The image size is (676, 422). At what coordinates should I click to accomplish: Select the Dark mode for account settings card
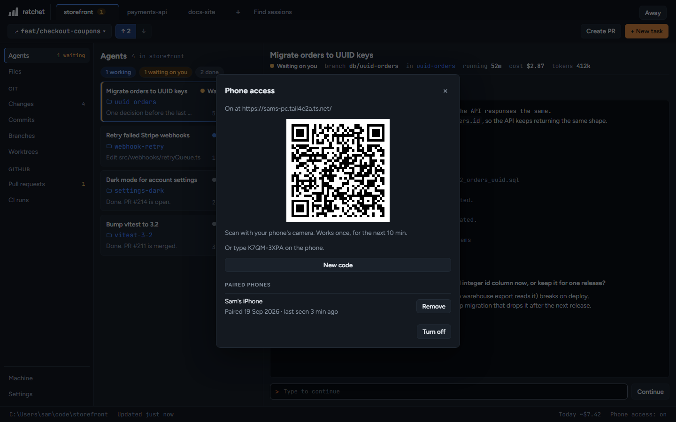159,190
